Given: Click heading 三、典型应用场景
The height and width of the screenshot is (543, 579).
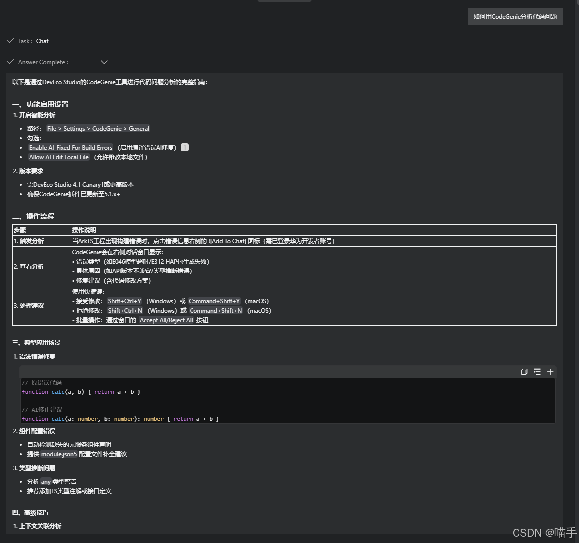Looking at the screenshot, I should coord(36,343).
